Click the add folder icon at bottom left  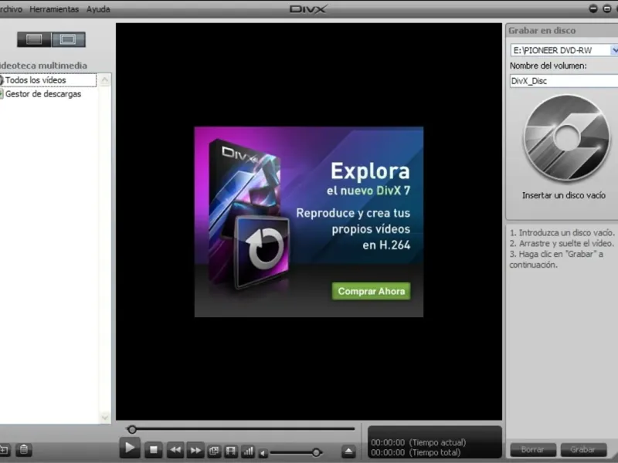pyautogui.click(x=4, y=450)
